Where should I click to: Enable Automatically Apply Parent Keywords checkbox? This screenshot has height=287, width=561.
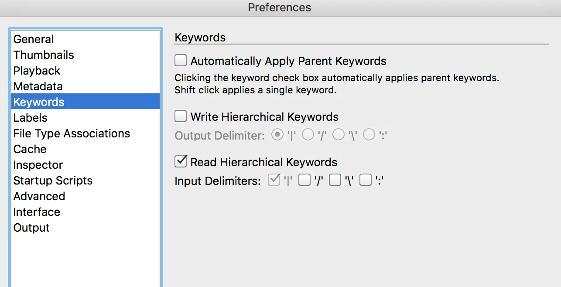[x=181, y=60]
